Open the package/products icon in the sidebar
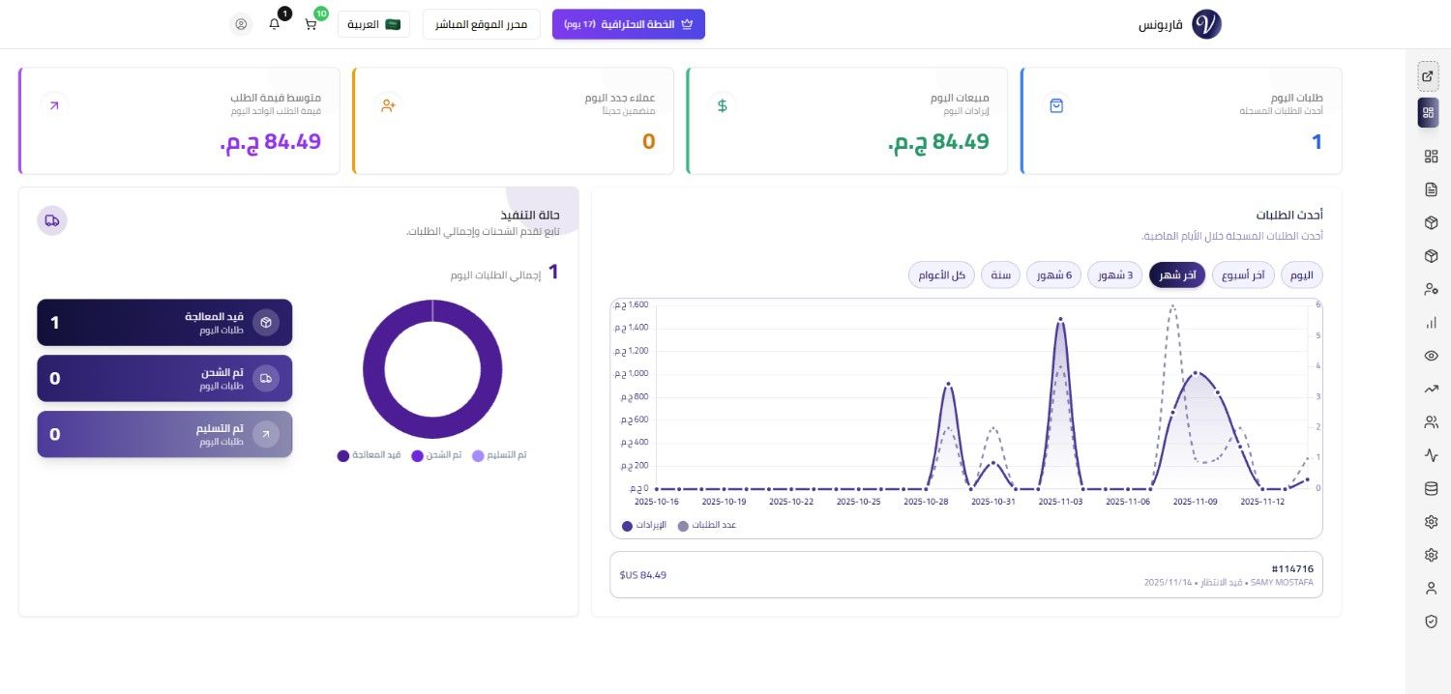 [x=1430, y=222]
